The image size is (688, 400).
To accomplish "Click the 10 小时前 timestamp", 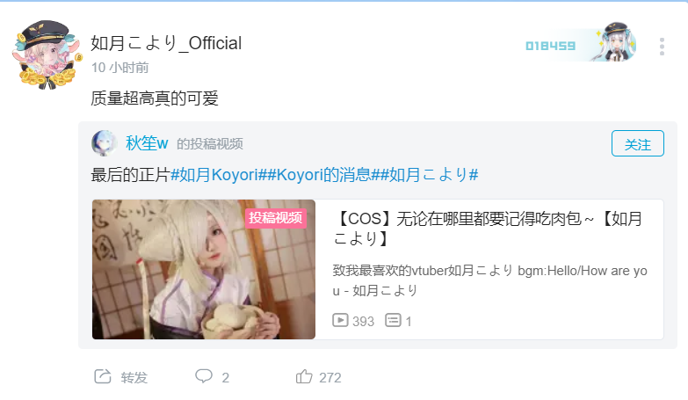I will 119,68.
